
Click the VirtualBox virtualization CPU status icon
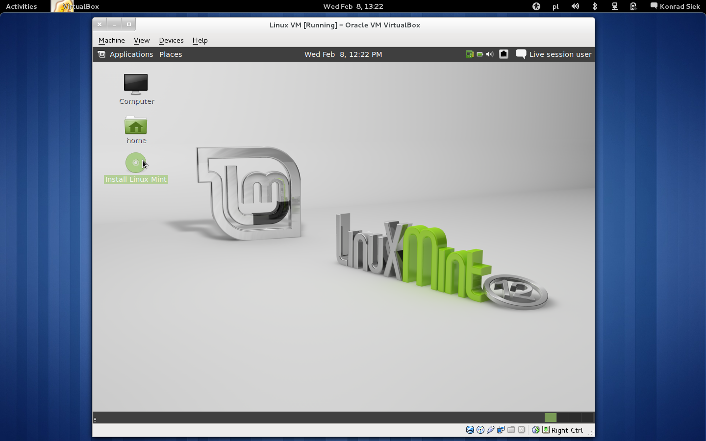[x=522, y=430]
